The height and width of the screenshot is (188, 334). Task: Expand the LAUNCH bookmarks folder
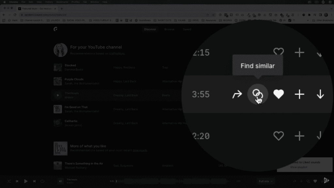click(53, 21)
